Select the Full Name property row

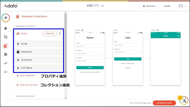[x=38, y=68]
